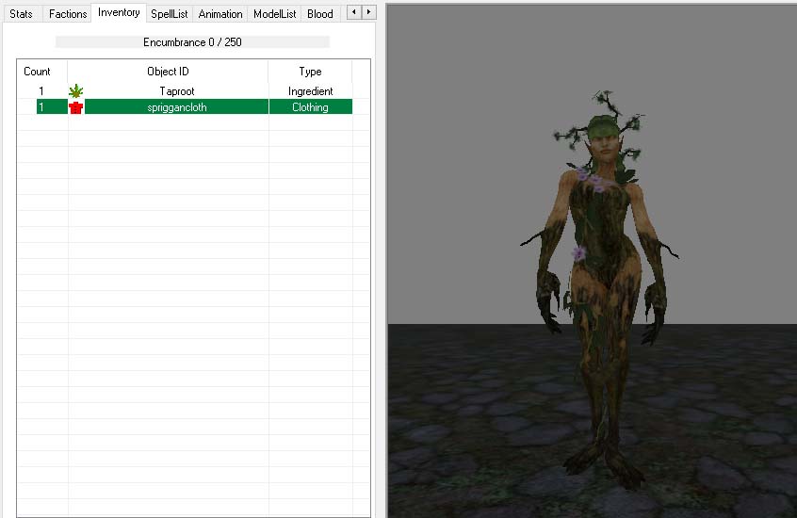Switch to the Factions tab
Screen dimensions: 797x518
click(68, 14)
